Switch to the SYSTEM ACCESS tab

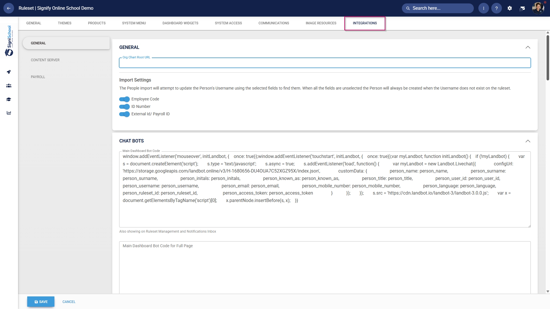click(x=228, y=23)
